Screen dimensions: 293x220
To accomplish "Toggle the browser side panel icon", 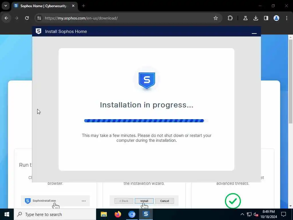I will (x=266, y=18).
